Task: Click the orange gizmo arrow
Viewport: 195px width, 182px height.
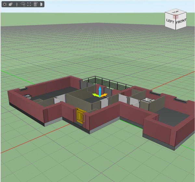Action: 104,95
